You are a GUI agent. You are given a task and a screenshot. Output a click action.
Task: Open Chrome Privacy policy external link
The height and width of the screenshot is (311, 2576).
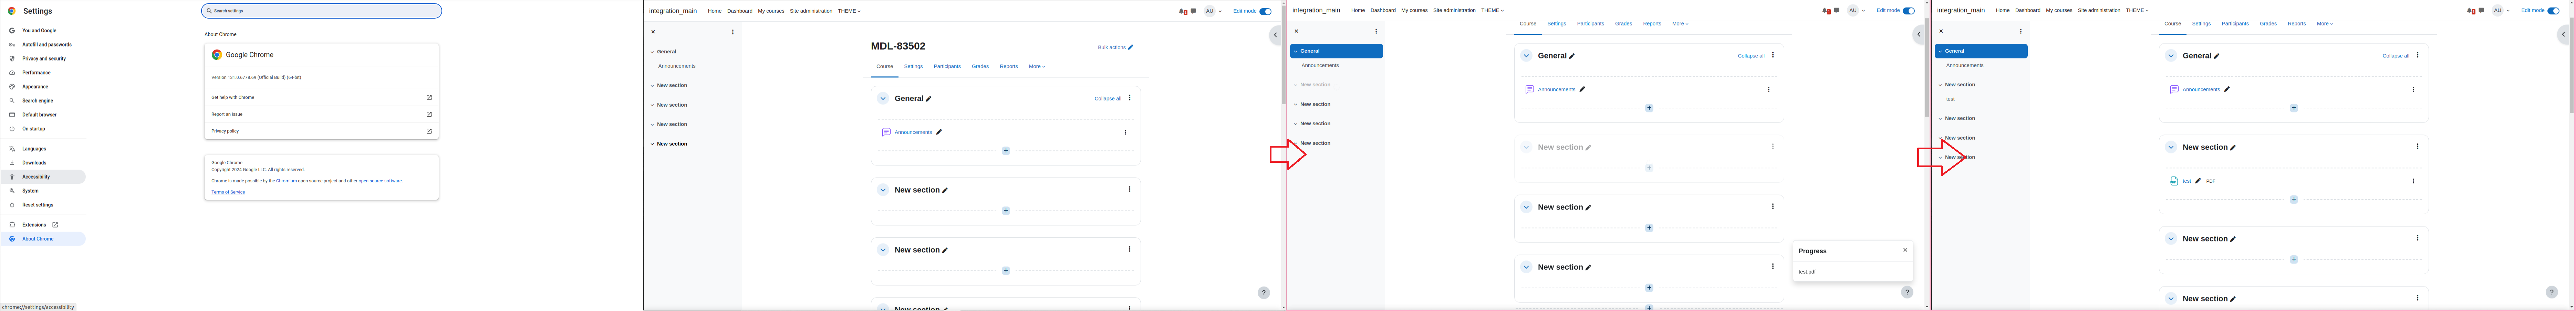click(321, 131)
